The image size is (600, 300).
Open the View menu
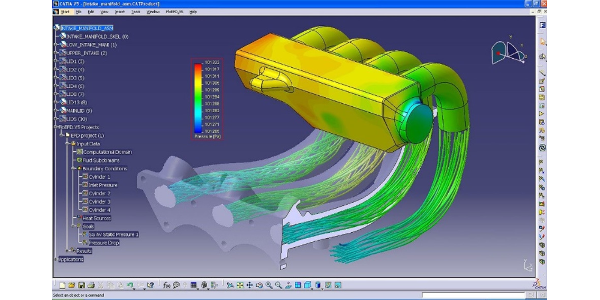point(104,12)
